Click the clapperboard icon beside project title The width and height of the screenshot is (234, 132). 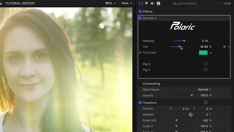[x=1, y=3]
